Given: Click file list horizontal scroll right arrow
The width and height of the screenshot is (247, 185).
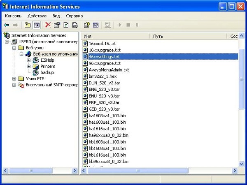Looking at the screenshot, I should pos(235,171).
